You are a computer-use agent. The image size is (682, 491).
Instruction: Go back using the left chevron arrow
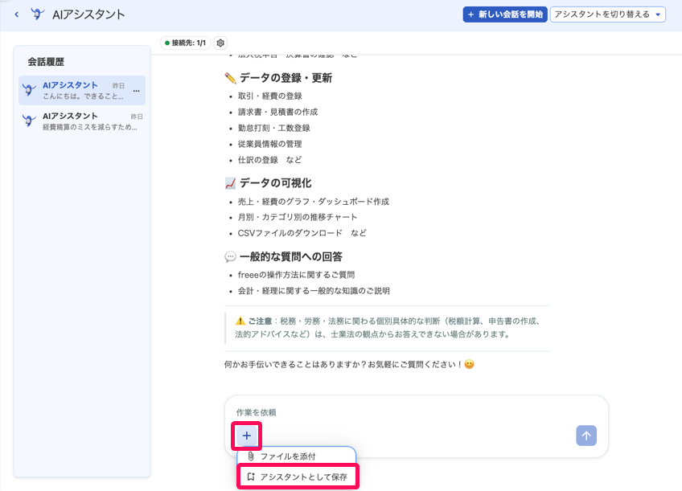(17, 14)
